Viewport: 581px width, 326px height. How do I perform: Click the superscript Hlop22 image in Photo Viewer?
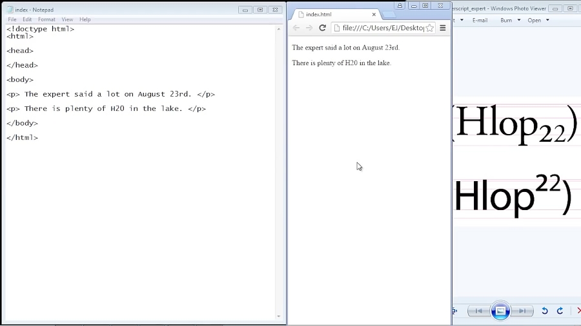click(x=513, y=195)
